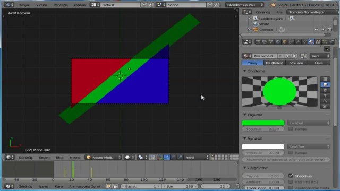Open the Ekle menu in 3D view header
The image size is (340, 191).
coord(59,158)
